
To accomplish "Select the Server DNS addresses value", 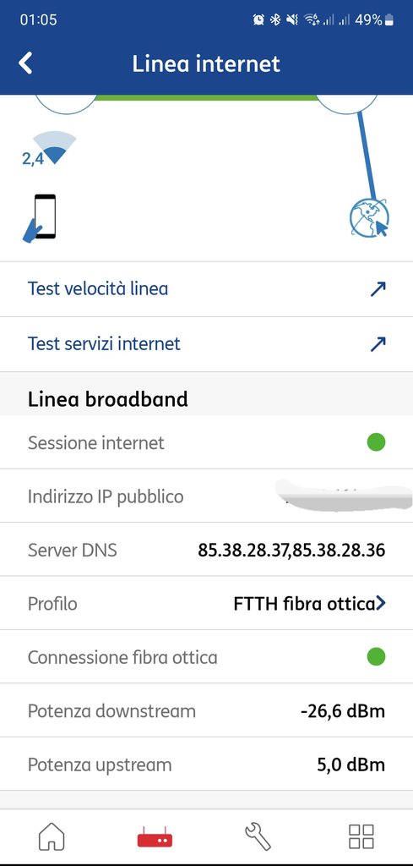I will pos(291,550).
